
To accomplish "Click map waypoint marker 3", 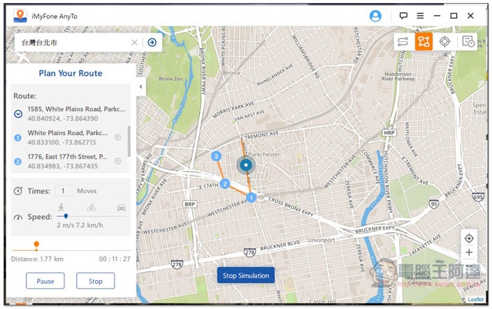I will point(216,156).
